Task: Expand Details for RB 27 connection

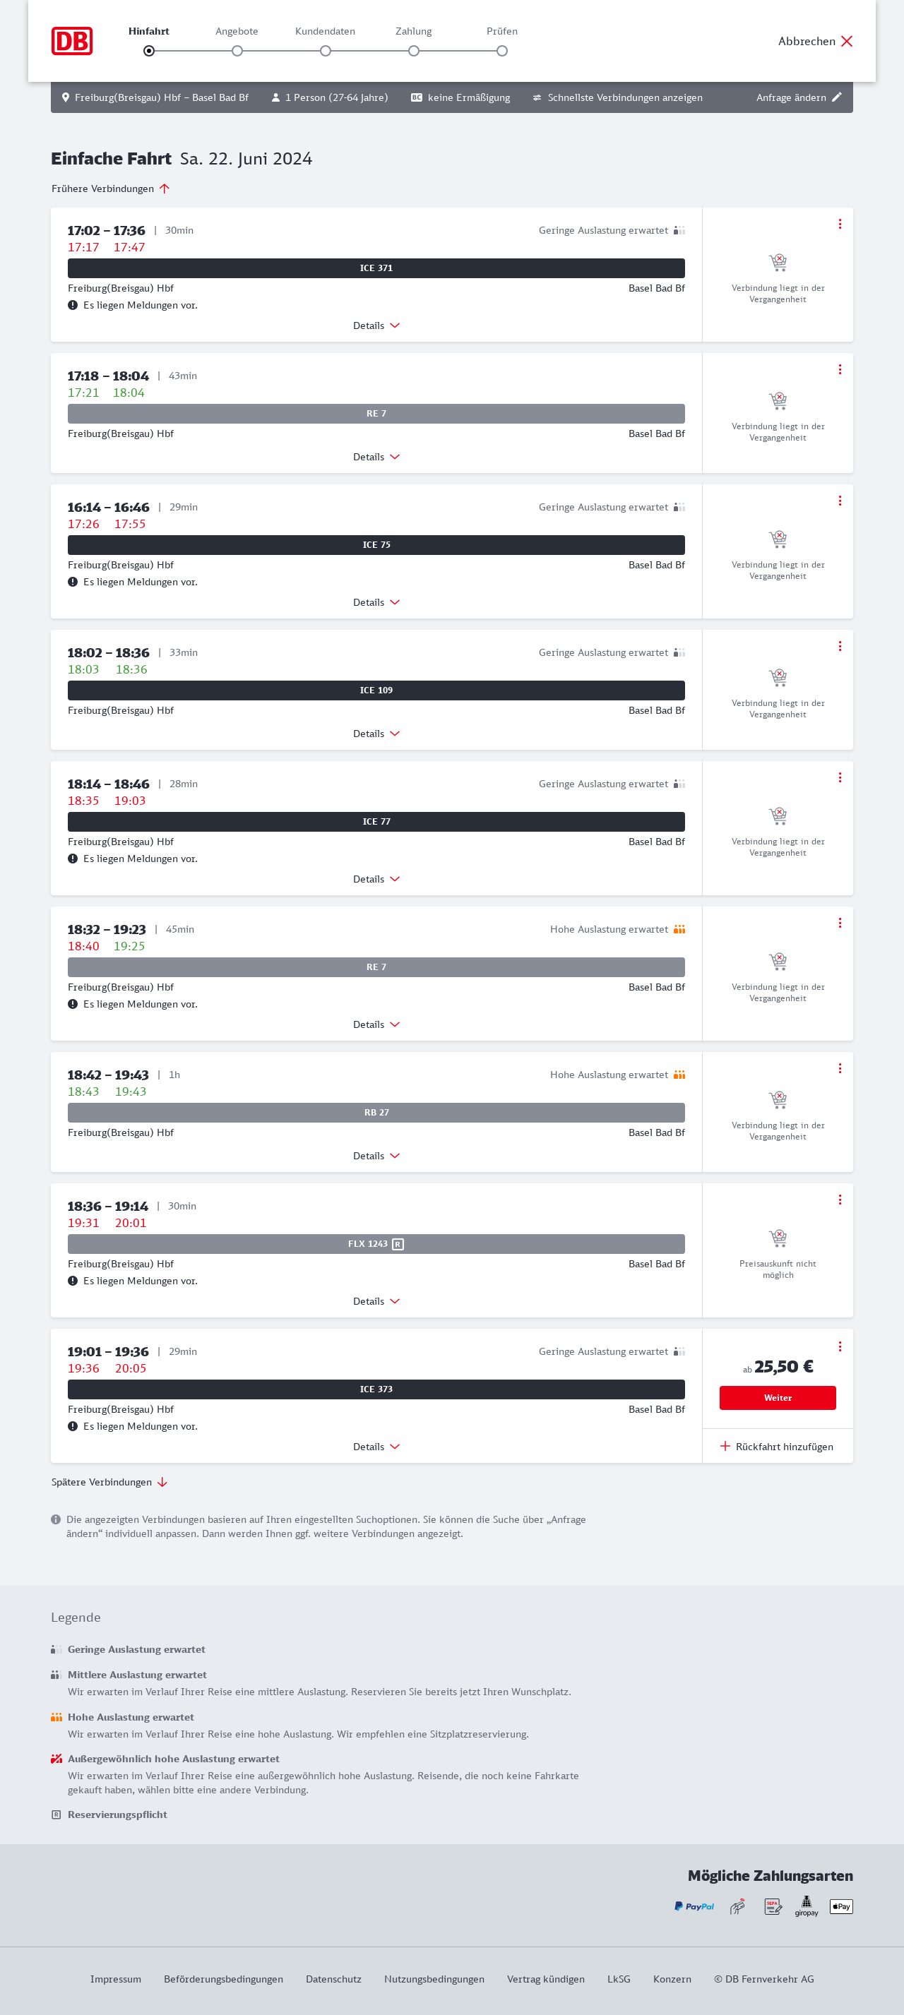Action: [x=376, y=1155]
